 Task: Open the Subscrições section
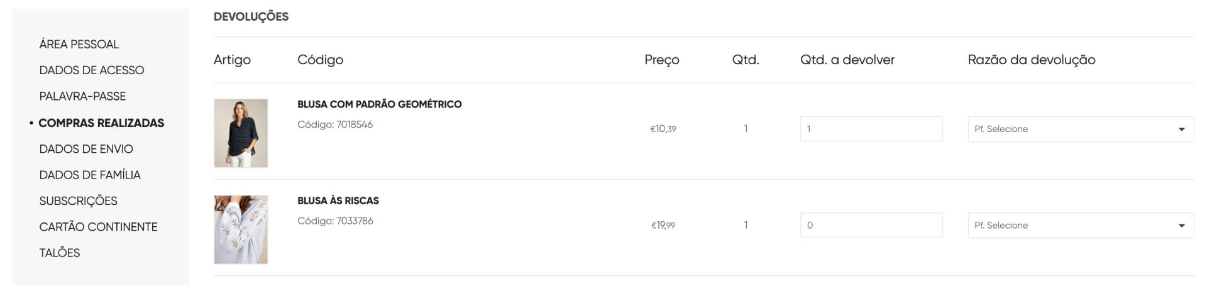78,201
